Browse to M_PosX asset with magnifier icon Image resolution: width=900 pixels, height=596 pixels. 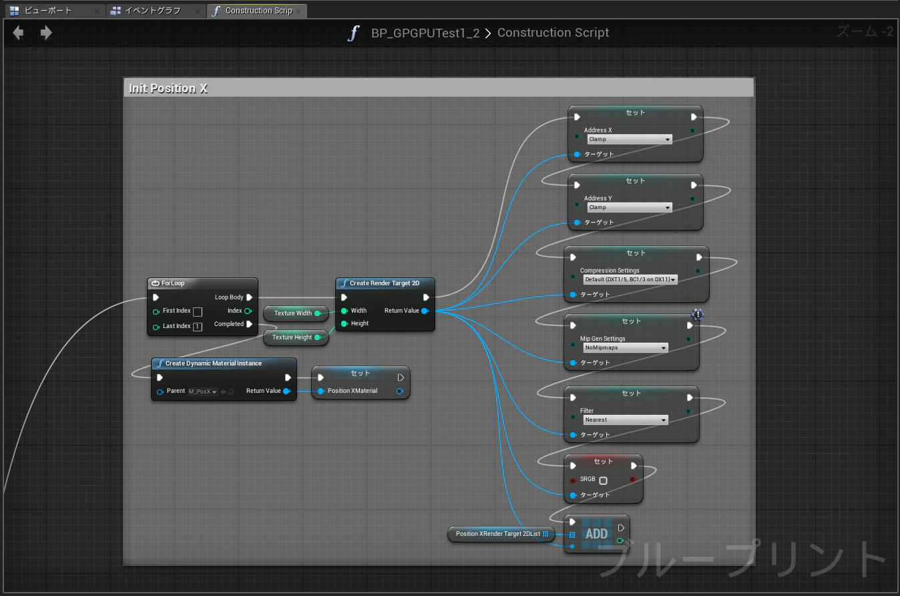(231, 392)
